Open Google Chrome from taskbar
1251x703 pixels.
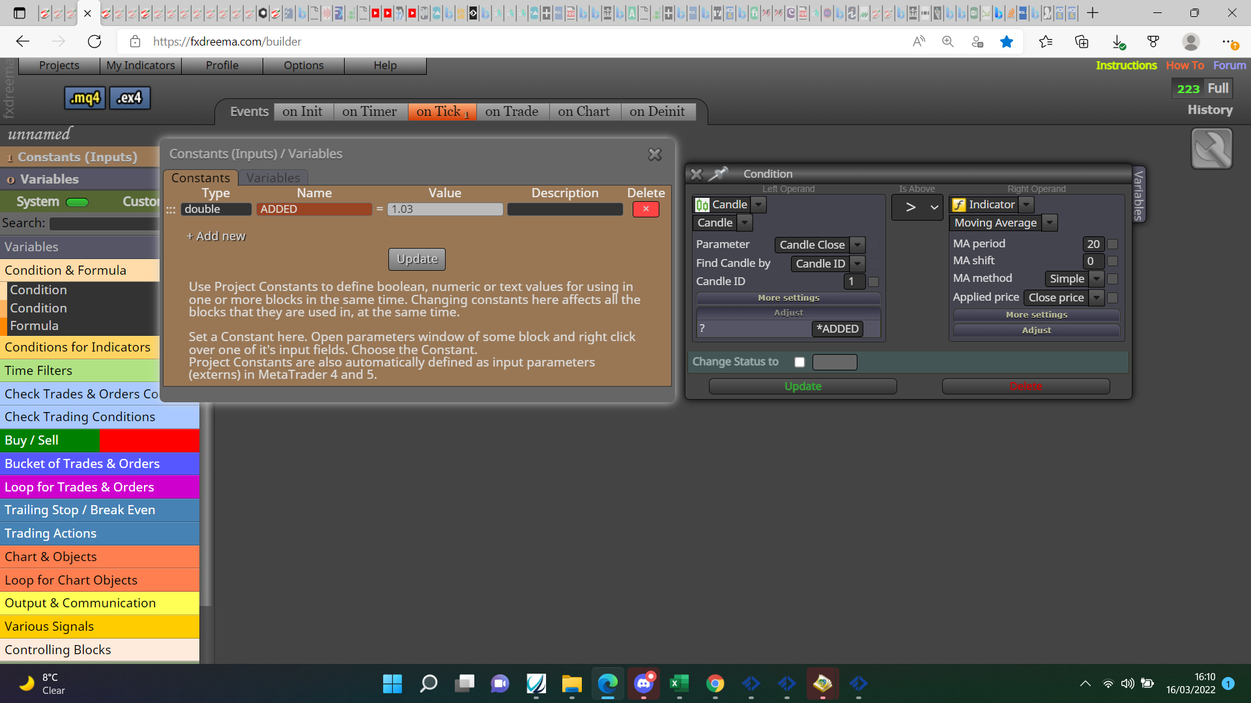pyautogui.click(x=715, y=683)
